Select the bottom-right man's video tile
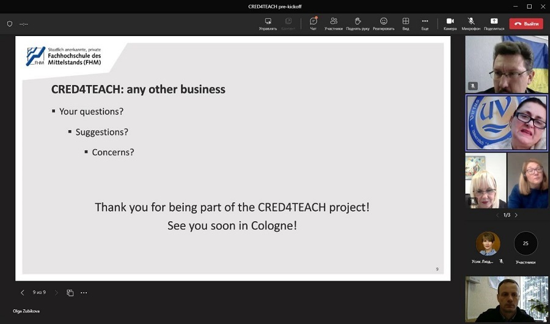 point(507,299)
